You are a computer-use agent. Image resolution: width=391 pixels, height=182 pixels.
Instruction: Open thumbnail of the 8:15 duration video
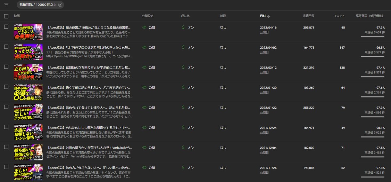28,92
